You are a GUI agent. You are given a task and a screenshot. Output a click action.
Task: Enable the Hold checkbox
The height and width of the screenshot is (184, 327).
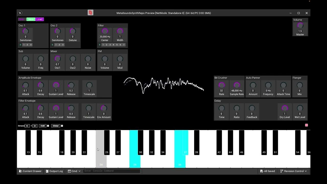[48, 125]
